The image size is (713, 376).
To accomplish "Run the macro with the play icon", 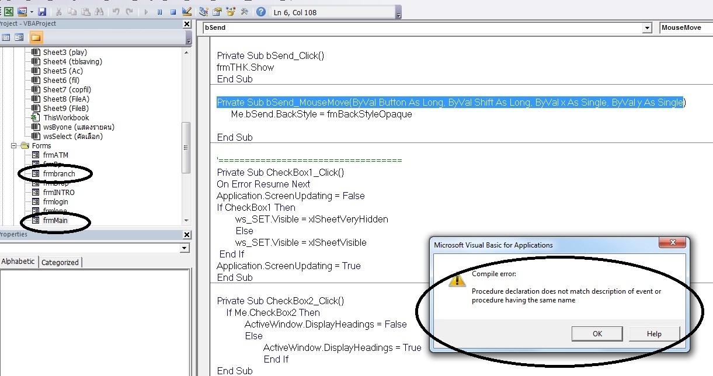I will 145,12.
